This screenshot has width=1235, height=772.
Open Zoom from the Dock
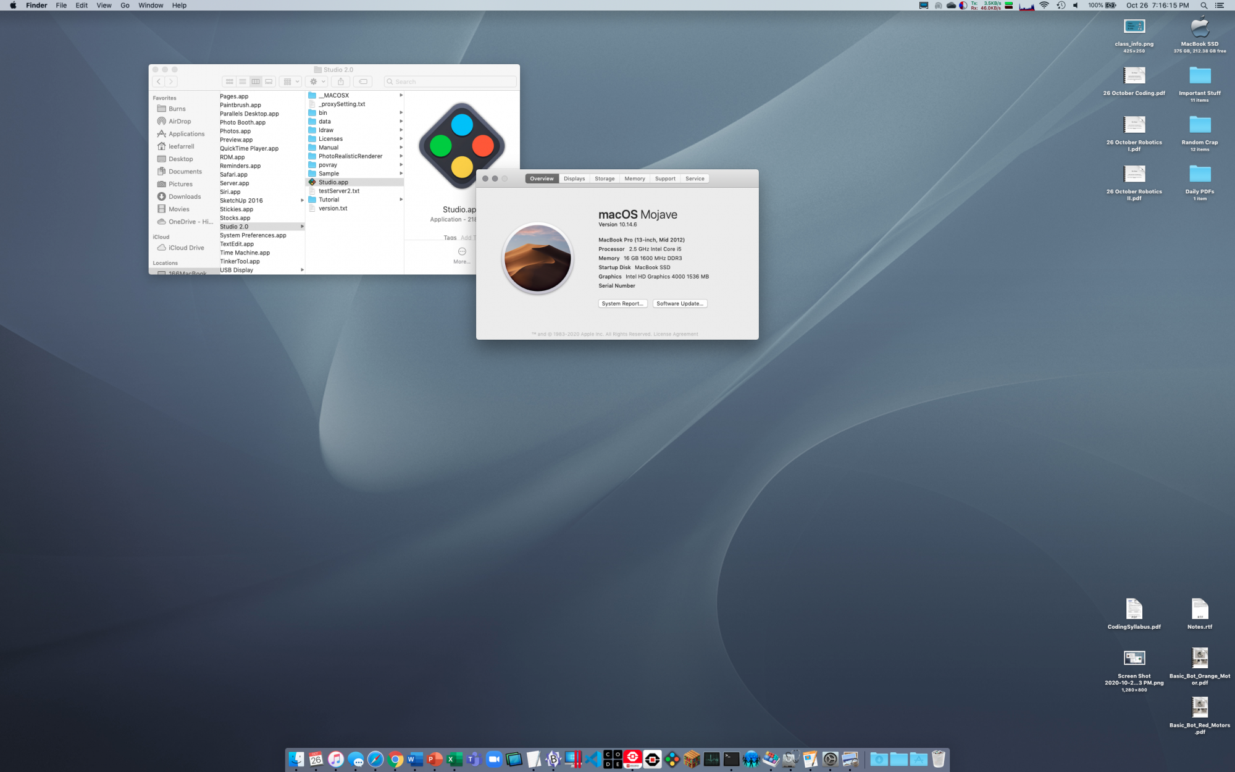[x=494, y=760]
